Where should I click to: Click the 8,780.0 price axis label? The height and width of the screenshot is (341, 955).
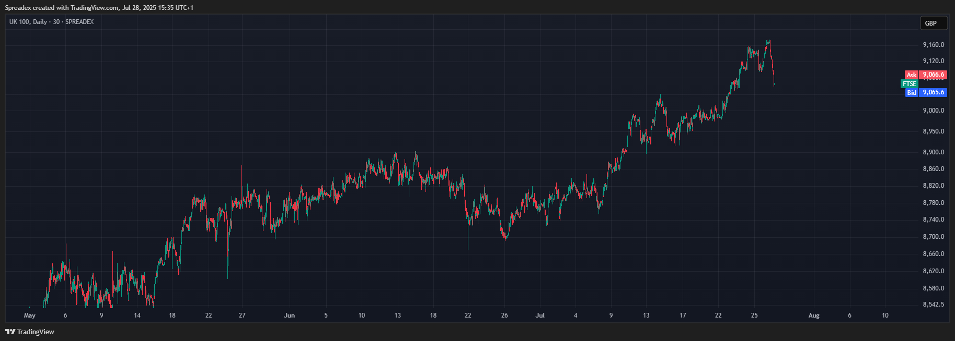point(934,203)
